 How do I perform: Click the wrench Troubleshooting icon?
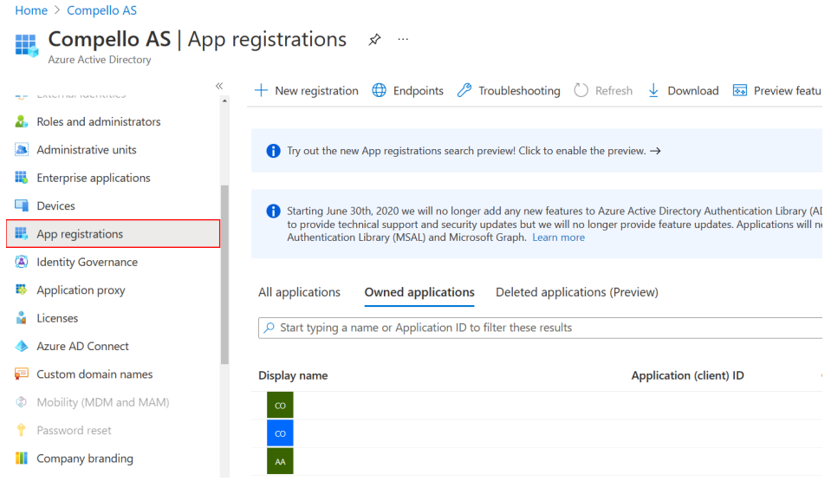click(464, 91)
